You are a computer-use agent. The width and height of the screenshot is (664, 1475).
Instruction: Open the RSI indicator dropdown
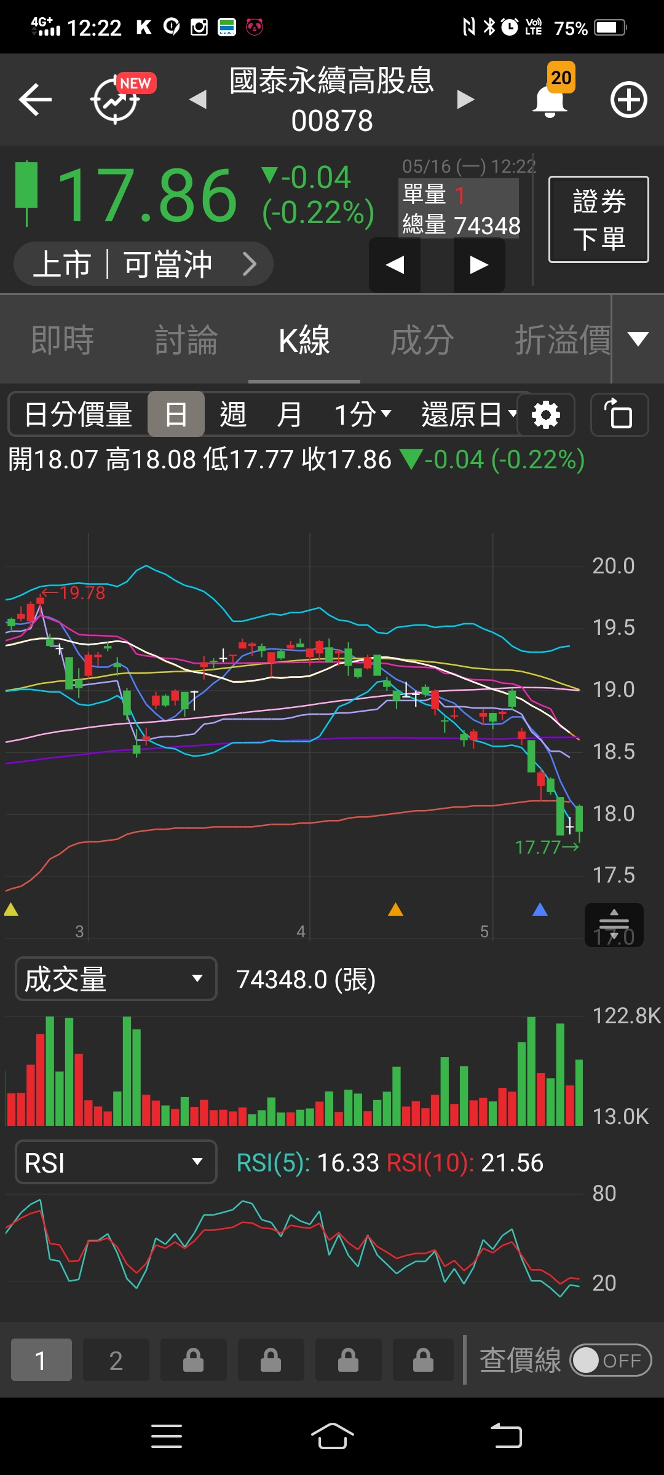pyautogui.click(x=116, y=1162)
